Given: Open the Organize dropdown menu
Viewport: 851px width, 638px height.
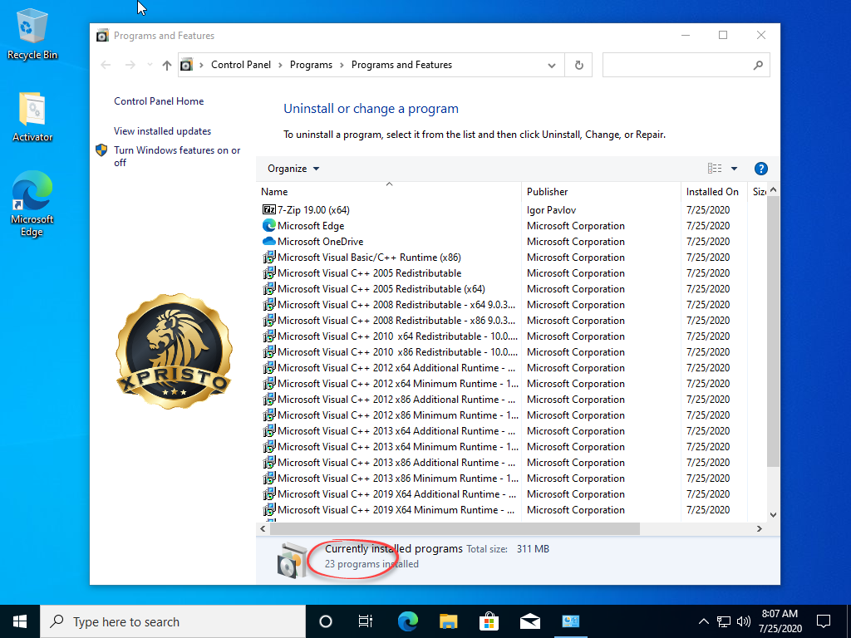Looking at the screenshot, I should click(x=293, y=169).
